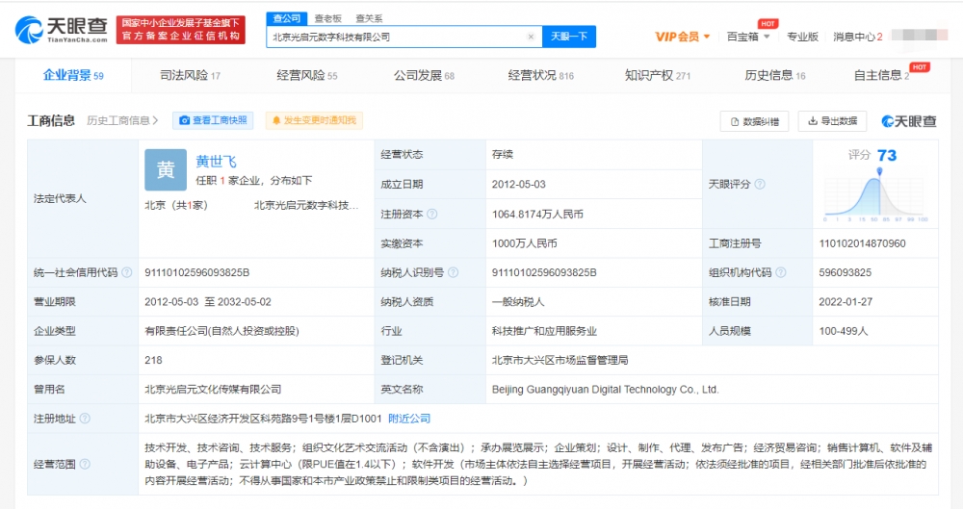
Task: Select insured count 218
Action: (x=153, y=361)
